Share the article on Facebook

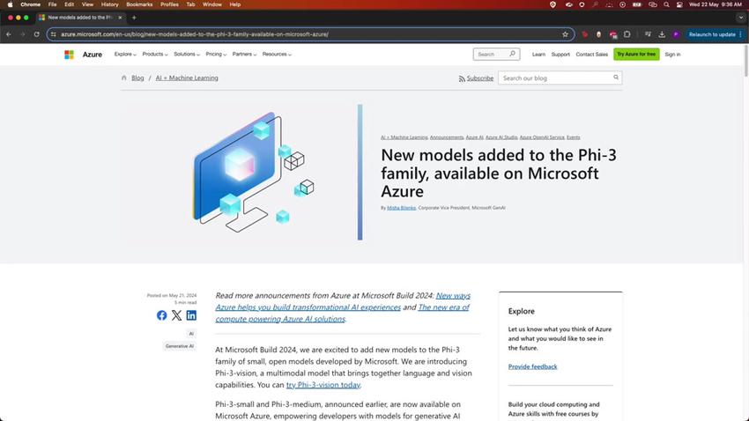161,315
